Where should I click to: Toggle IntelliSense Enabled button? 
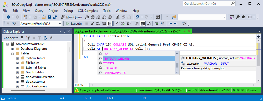(x=109, y=24)
